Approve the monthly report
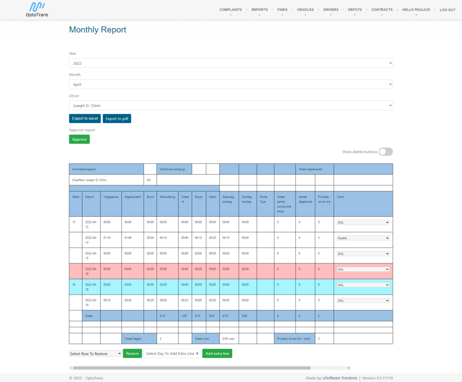Image resolution: width=462 pixels, height=382 pixels. [x=79, y=139]
